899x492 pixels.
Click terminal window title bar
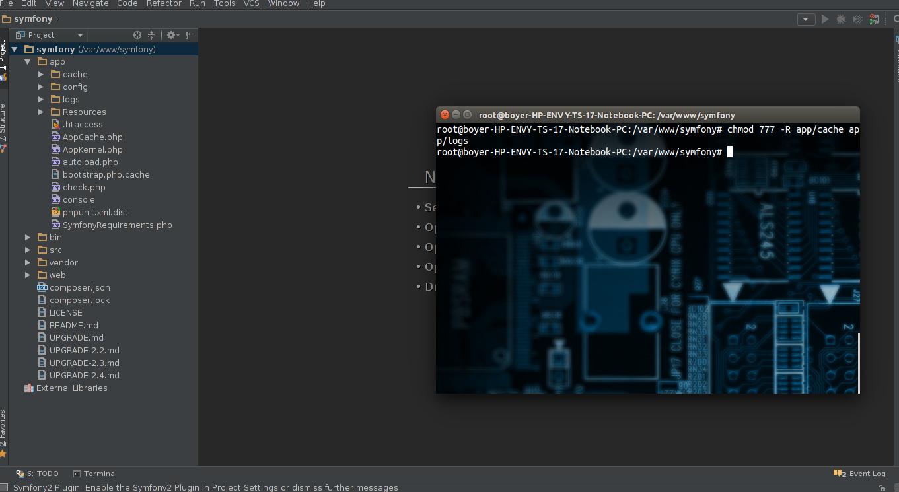point(648,114)
